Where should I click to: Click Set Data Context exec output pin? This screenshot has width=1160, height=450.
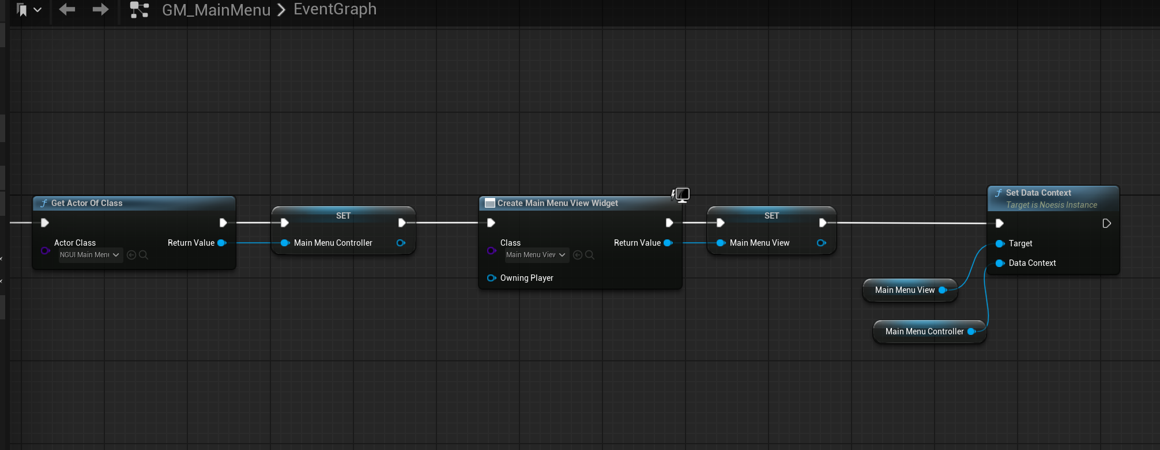coord(1106,223)
